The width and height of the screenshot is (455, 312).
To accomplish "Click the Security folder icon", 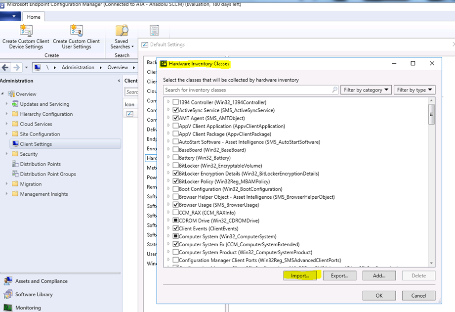I will 15,154.
